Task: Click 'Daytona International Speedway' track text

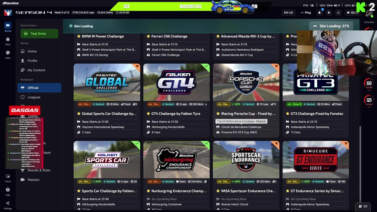Action: click(103, 127)
